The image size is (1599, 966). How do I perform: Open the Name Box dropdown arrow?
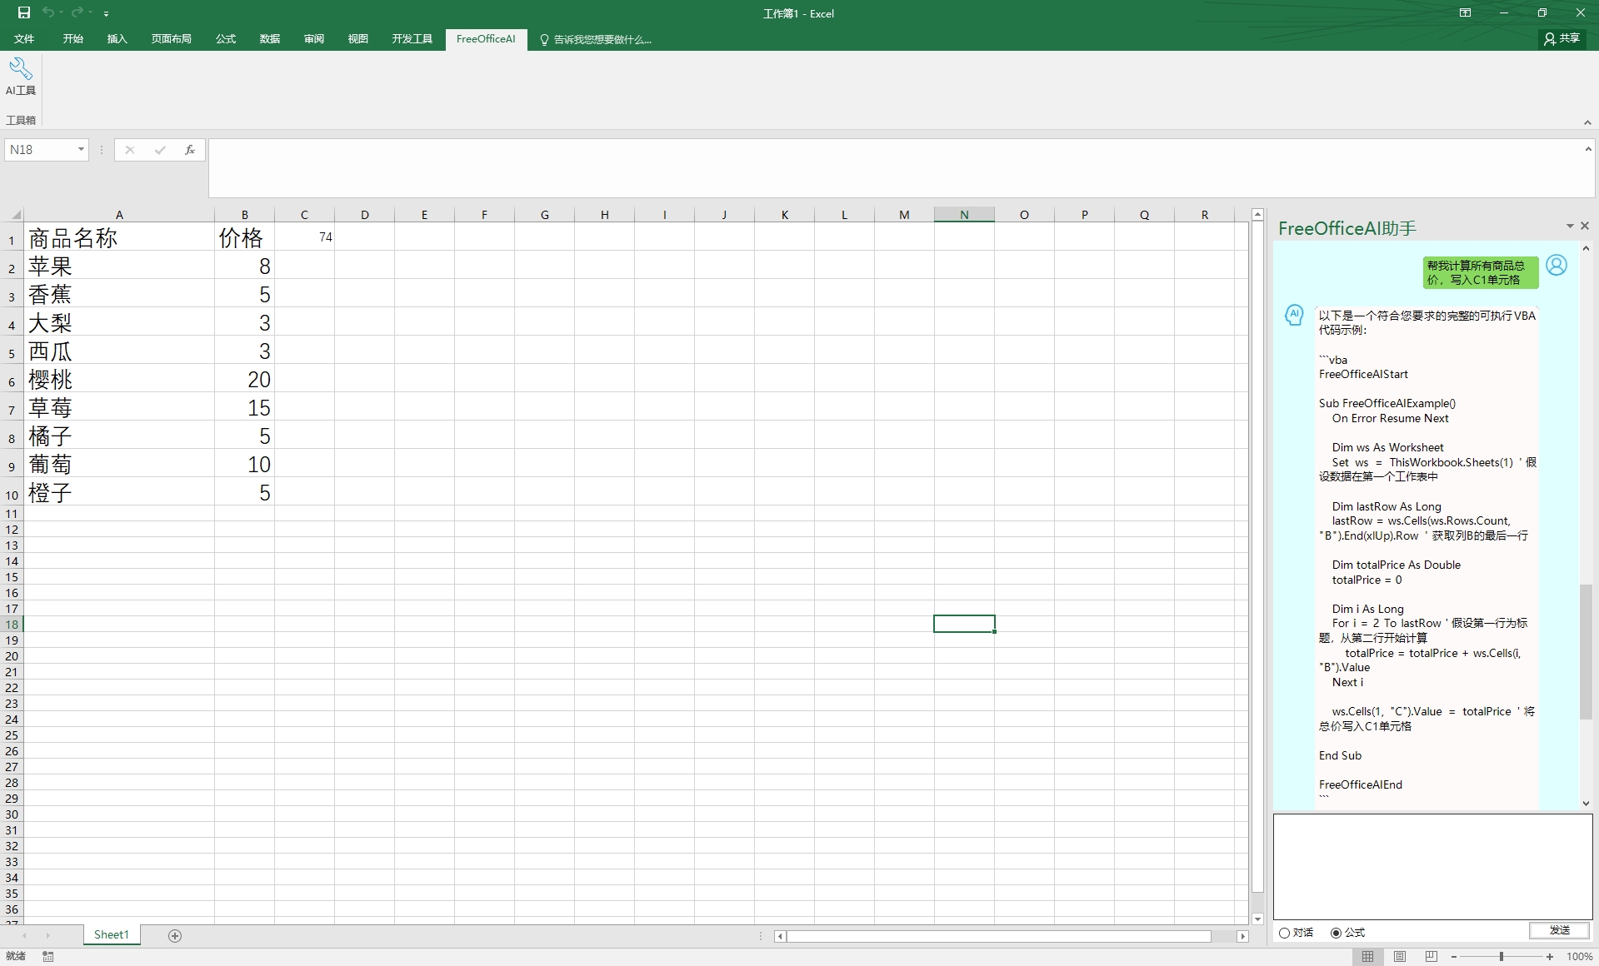coord(81,150)
